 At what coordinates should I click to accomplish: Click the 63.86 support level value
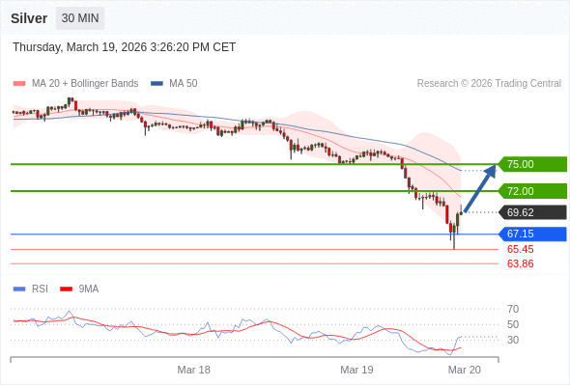[520, 263]
